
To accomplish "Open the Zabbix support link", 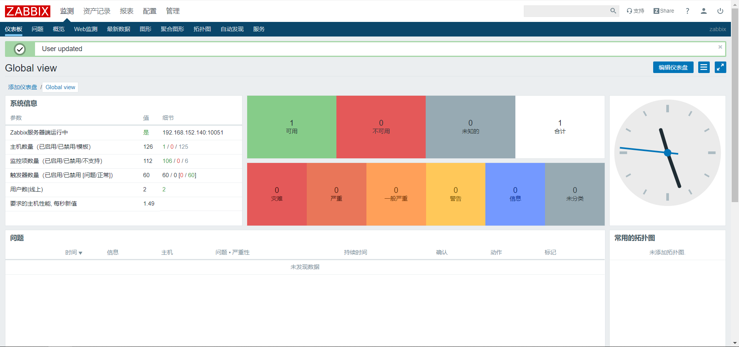I will (x=635, y=11).
